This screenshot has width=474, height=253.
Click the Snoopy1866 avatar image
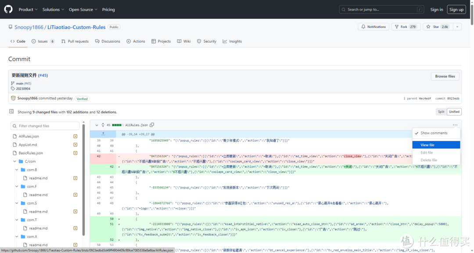(x=13, y=98)
